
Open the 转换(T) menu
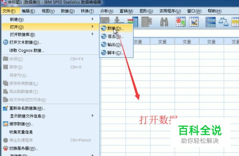click(x=87, y=11)
